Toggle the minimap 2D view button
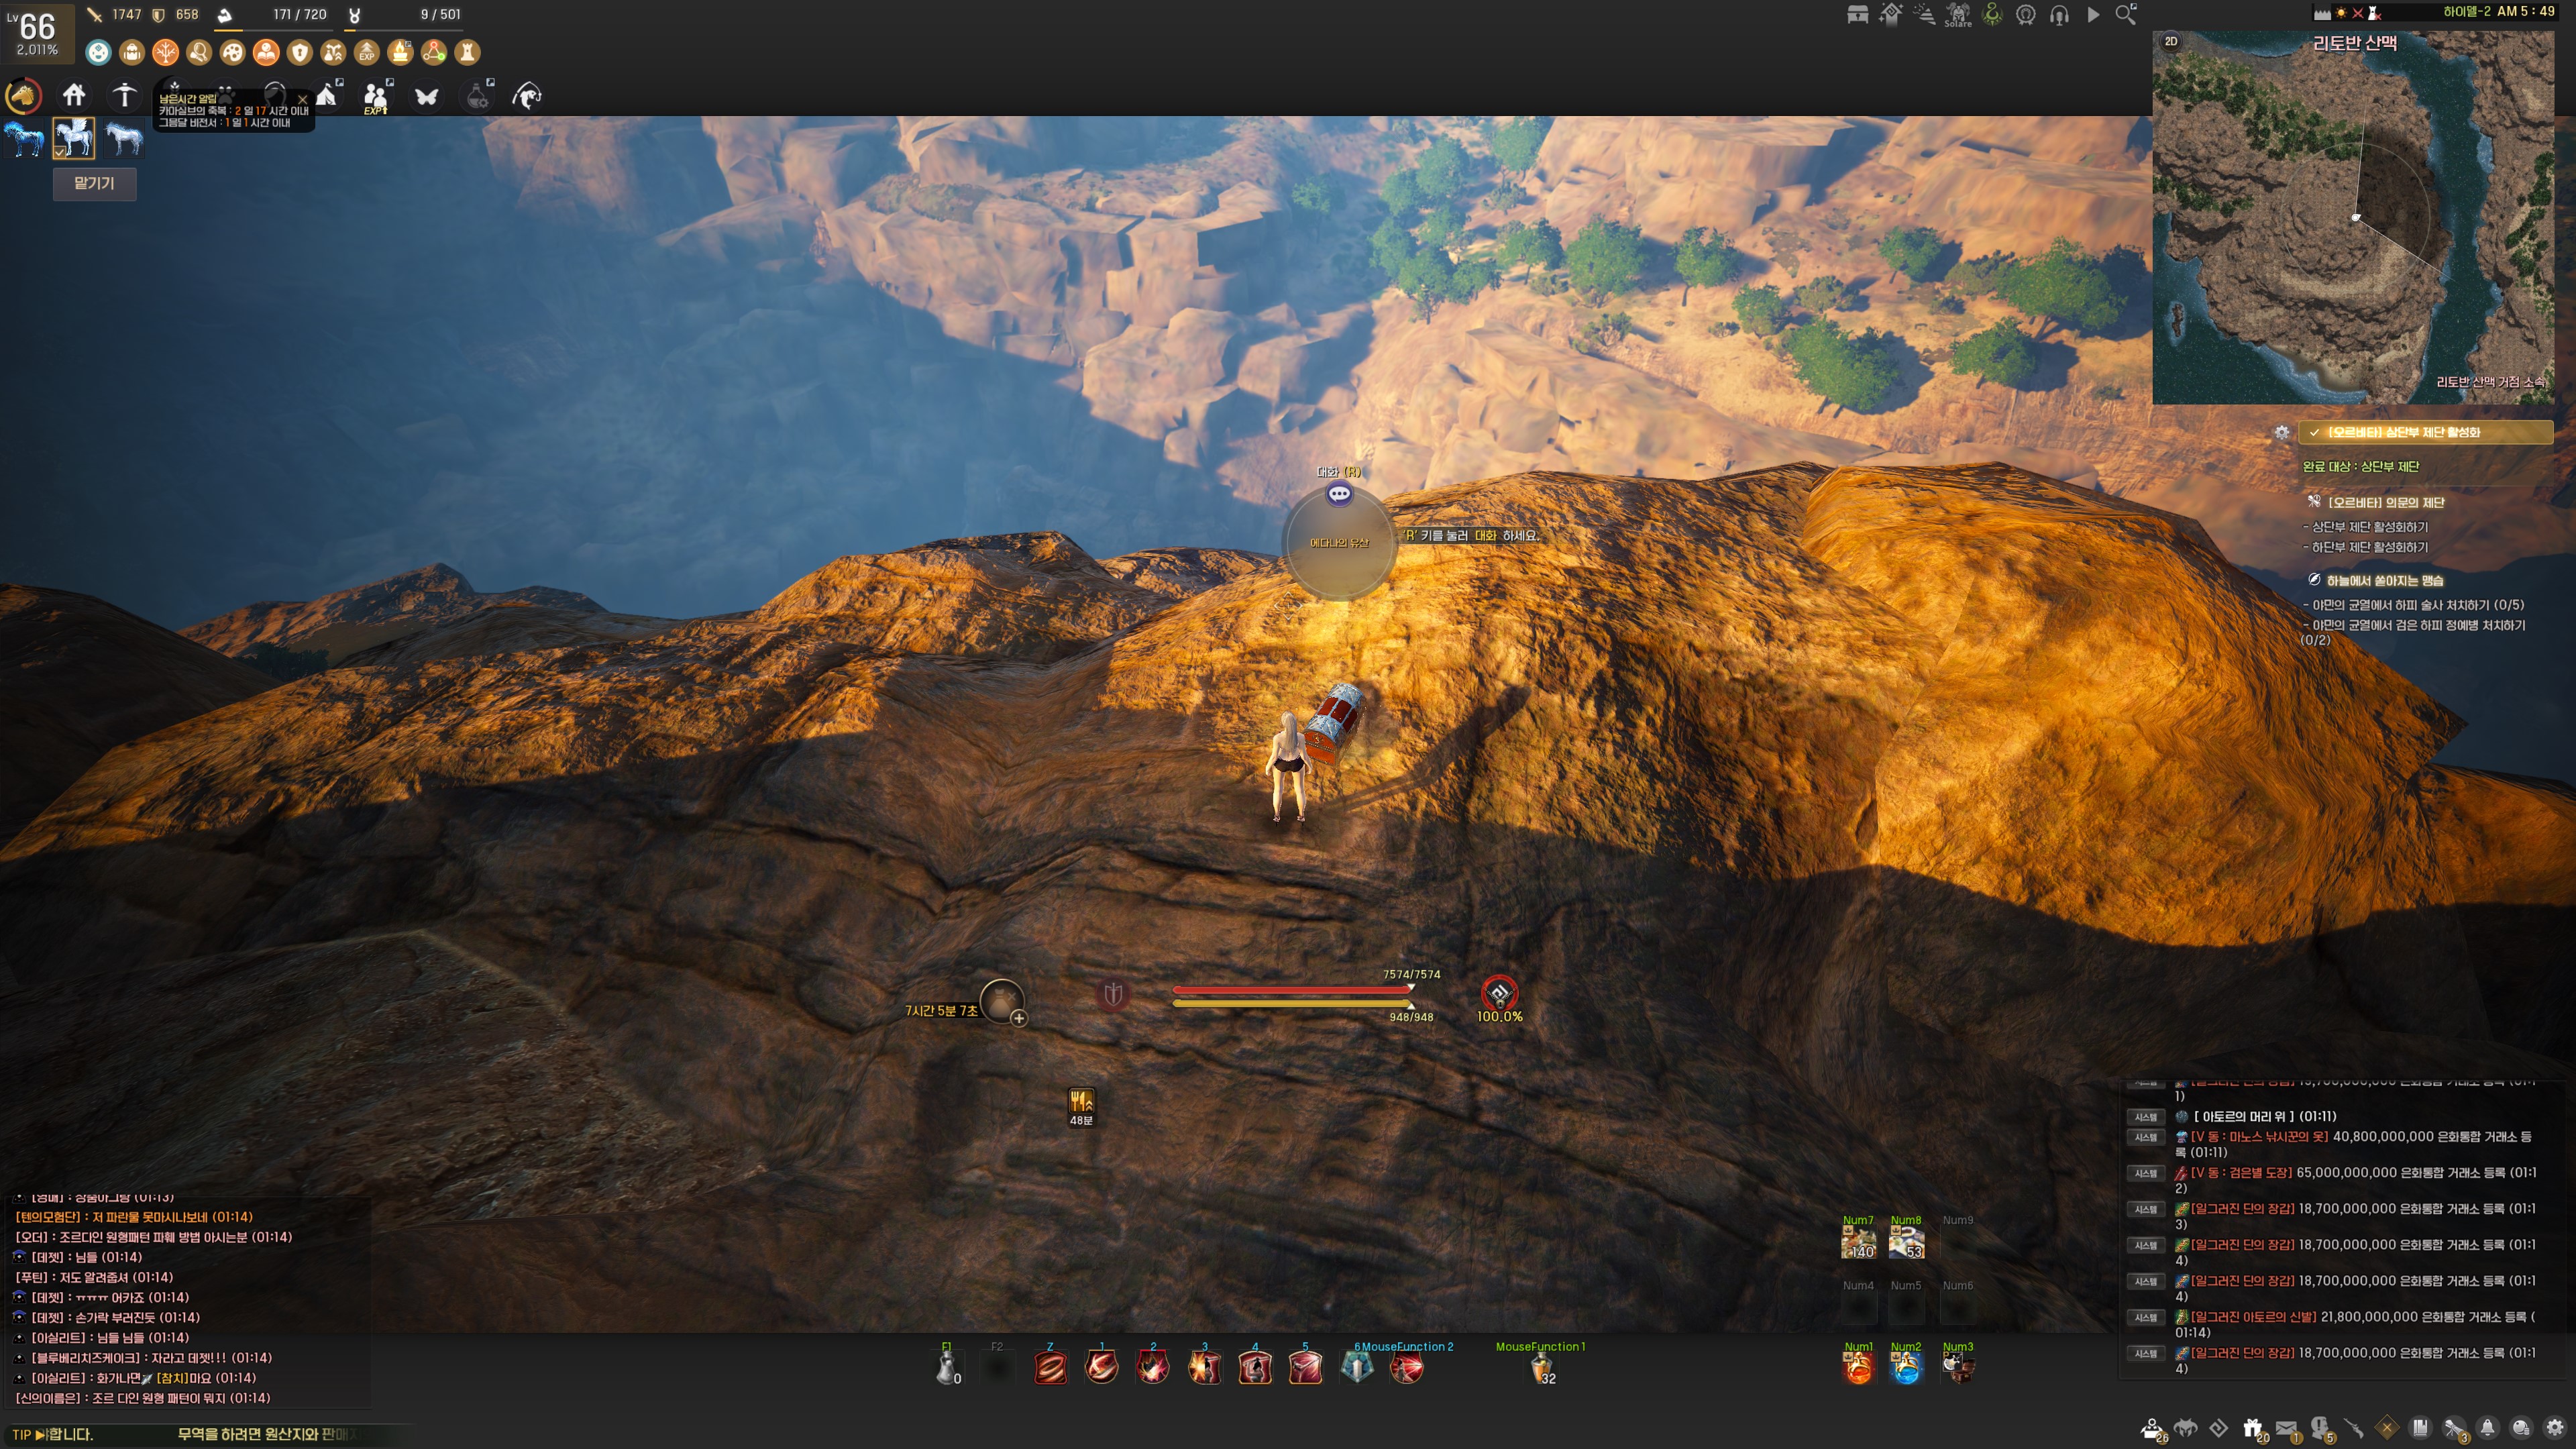 click(x=2171, y=41)
